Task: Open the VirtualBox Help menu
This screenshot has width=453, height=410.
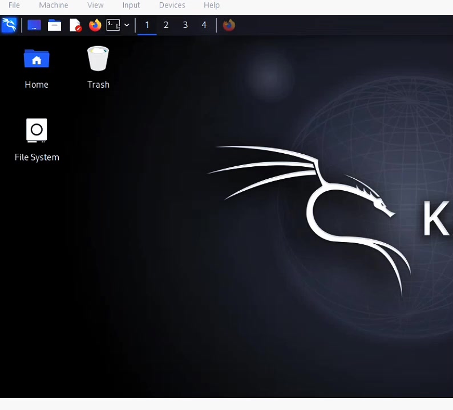Action: (212, 5)
